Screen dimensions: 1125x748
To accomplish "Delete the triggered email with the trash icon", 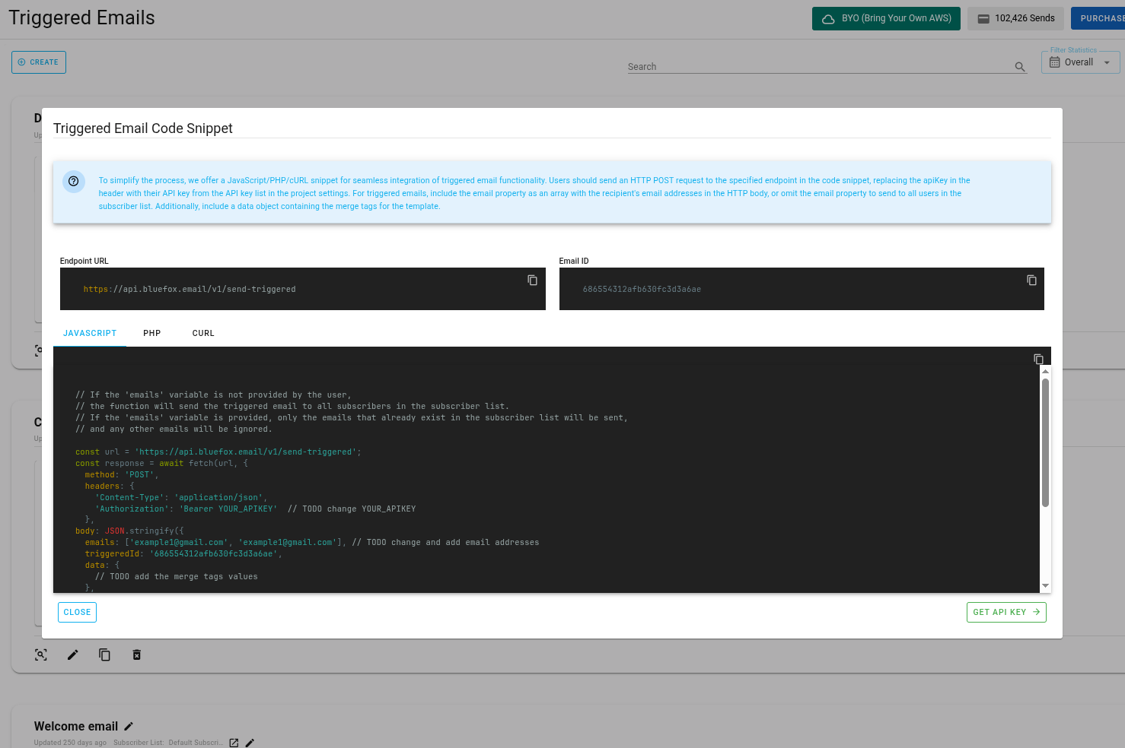I will (136, 654).
